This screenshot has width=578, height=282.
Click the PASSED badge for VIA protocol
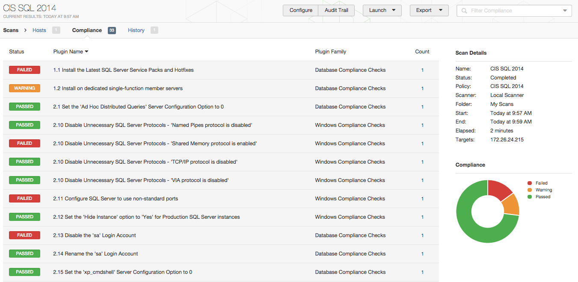tap(24, 180)
